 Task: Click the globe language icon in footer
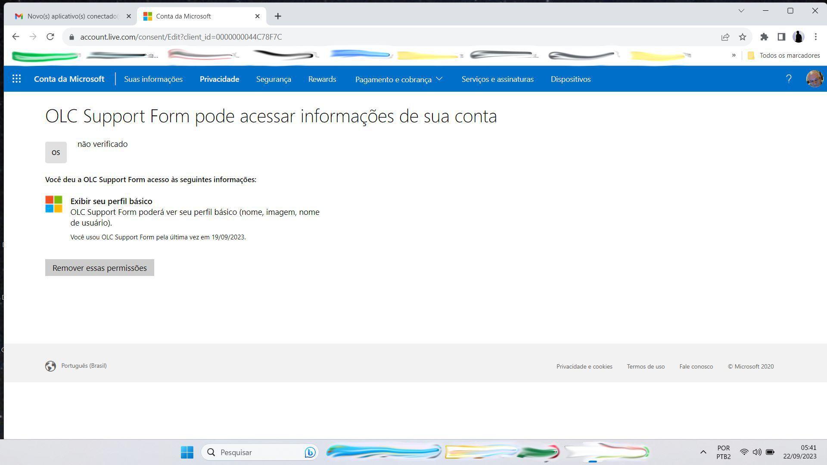(x=50, y=366)
